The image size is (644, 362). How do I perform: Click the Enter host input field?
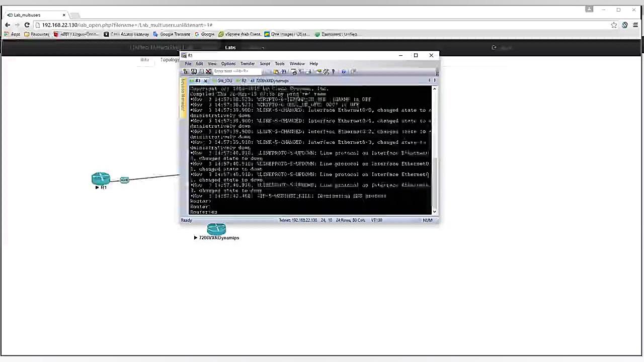(x=237, y=71)
